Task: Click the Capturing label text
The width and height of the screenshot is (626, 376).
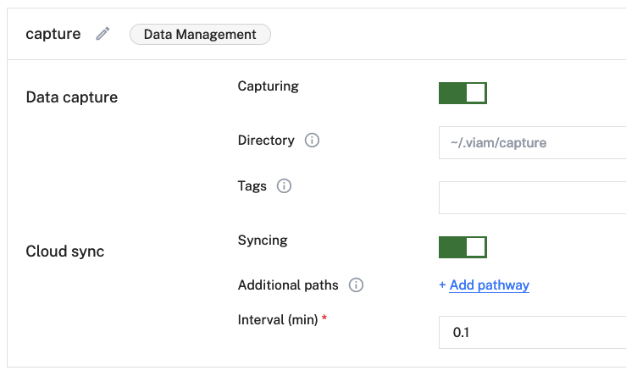Action: 269,86
